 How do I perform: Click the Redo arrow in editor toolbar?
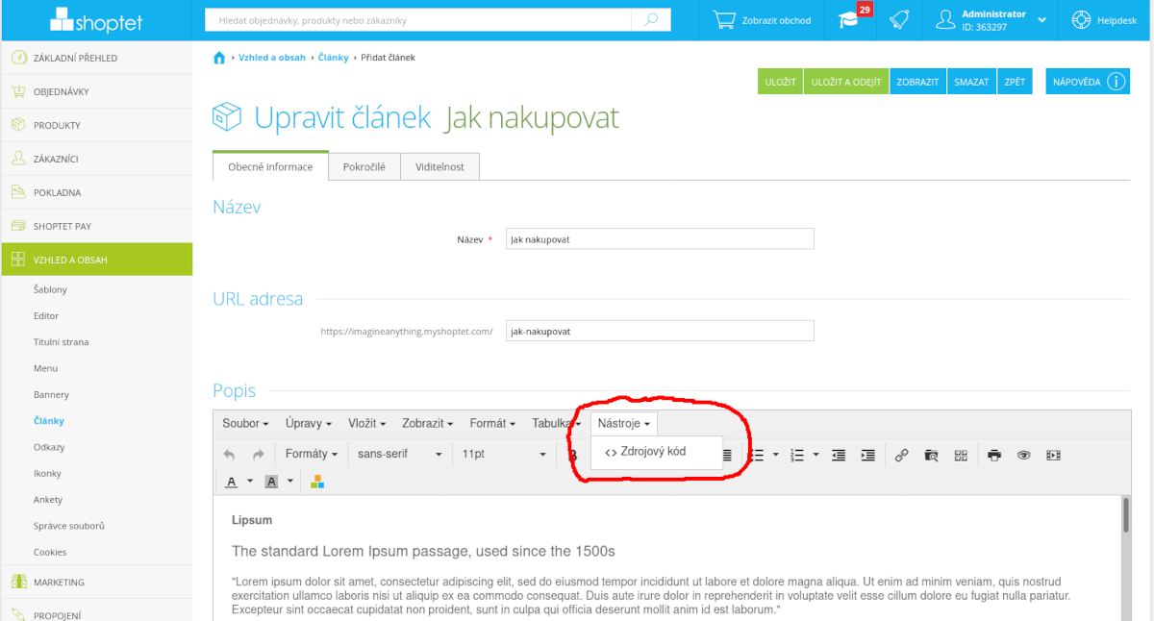tap(258, 455)
